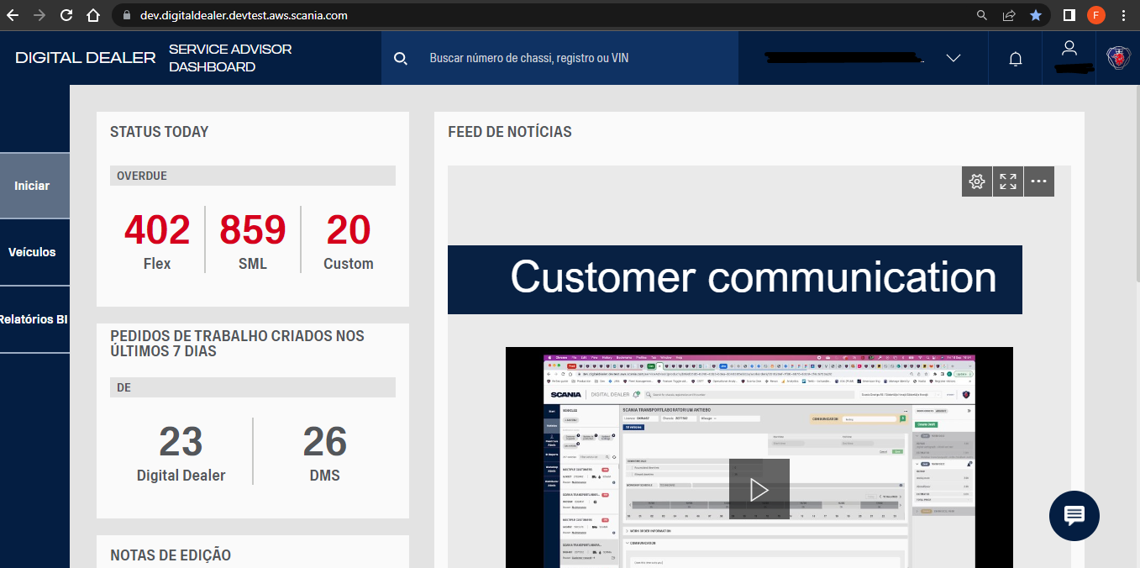Click the browser forward arrow
The height and width of the screenshot is (568, 1140).
[x=39, y=15]
